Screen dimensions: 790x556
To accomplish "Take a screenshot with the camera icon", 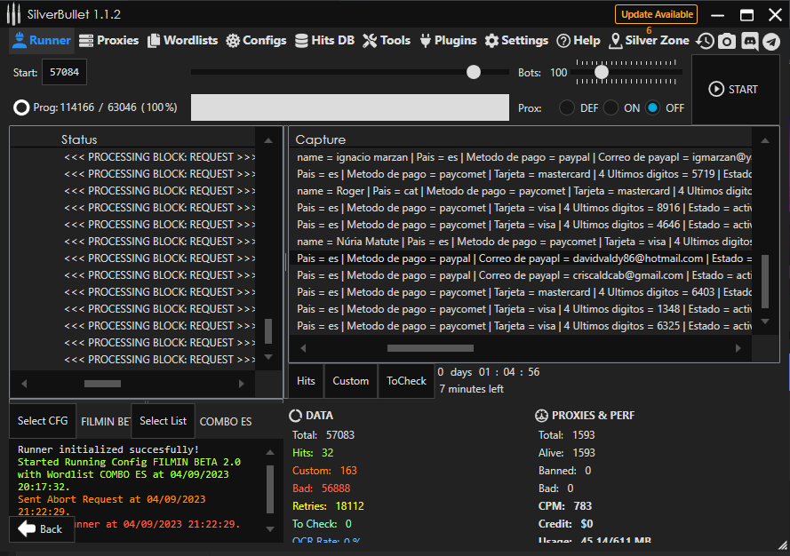I will [x=727, y=41].
